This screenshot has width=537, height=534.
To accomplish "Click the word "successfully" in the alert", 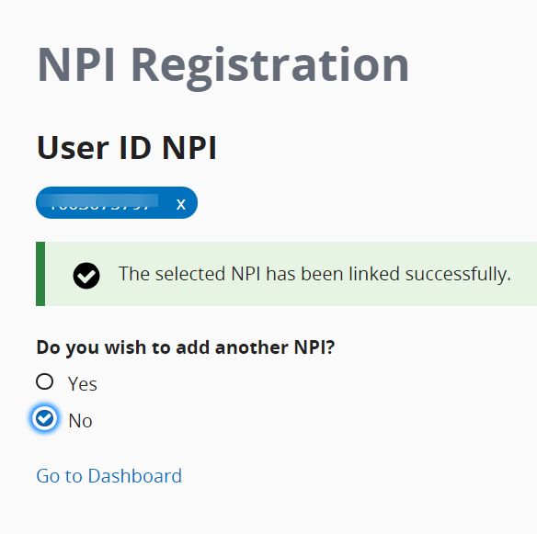I will pyautogui.click(x=458, y=274).
